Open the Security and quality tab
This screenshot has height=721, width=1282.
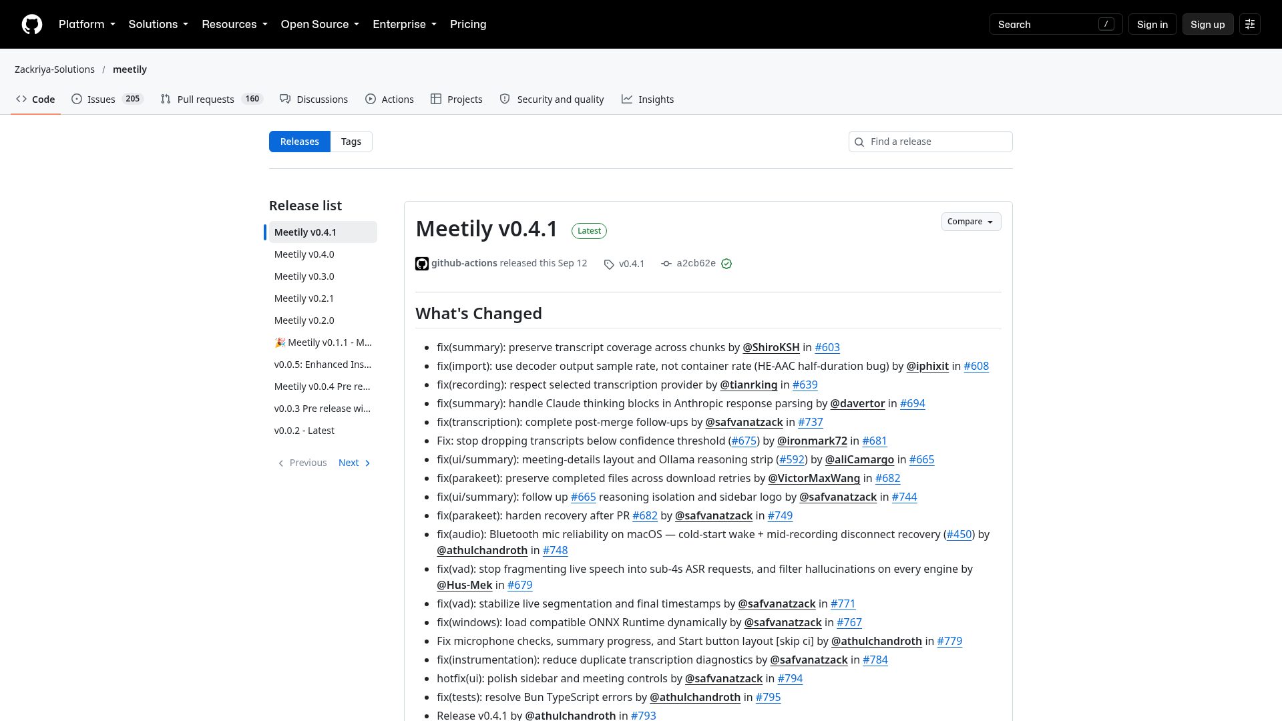point(552,99)
